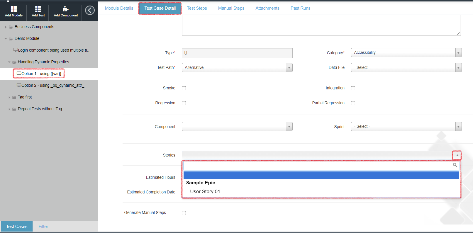Select the Demo Module folder icon
This screenshot has width=473, height=233.
[x=11, y=39]
